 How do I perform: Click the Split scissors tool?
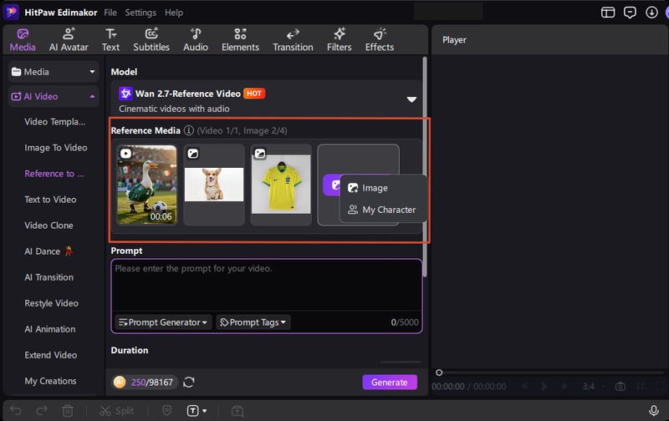pyautogui.click(x=117, y=411)
